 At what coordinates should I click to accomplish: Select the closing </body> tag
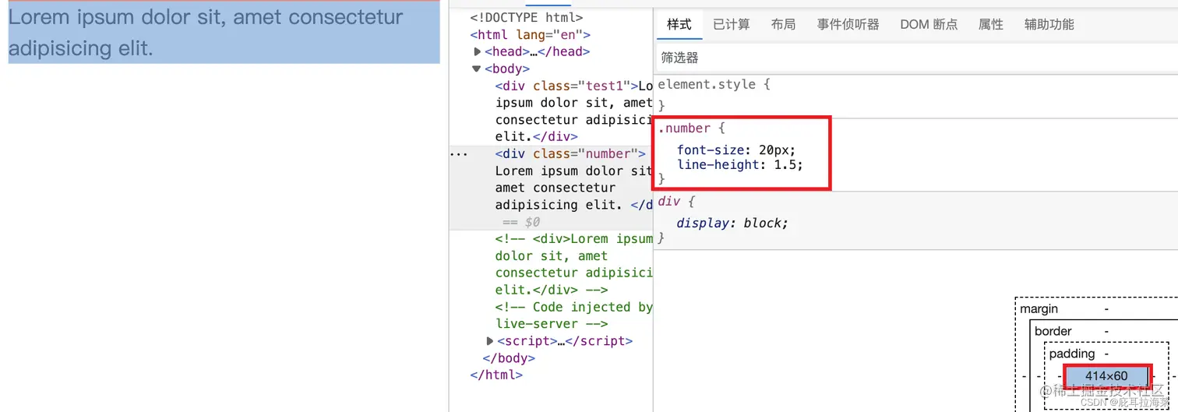point(509,358)
